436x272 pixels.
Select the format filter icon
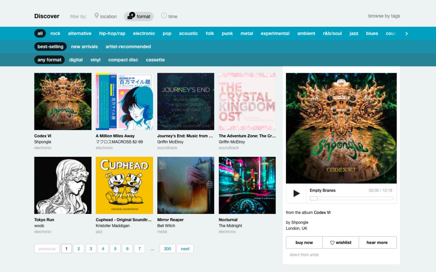point(131,16)
